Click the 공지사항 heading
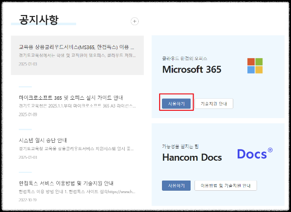The width and height of the screenshot is (291, 212). tap(39, 20)
